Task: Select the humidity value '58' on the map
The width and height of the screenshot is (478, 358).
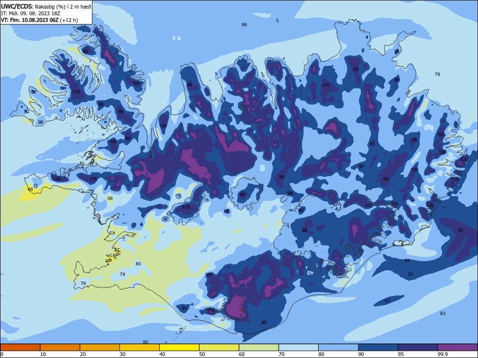Action: tap(110, 199)
